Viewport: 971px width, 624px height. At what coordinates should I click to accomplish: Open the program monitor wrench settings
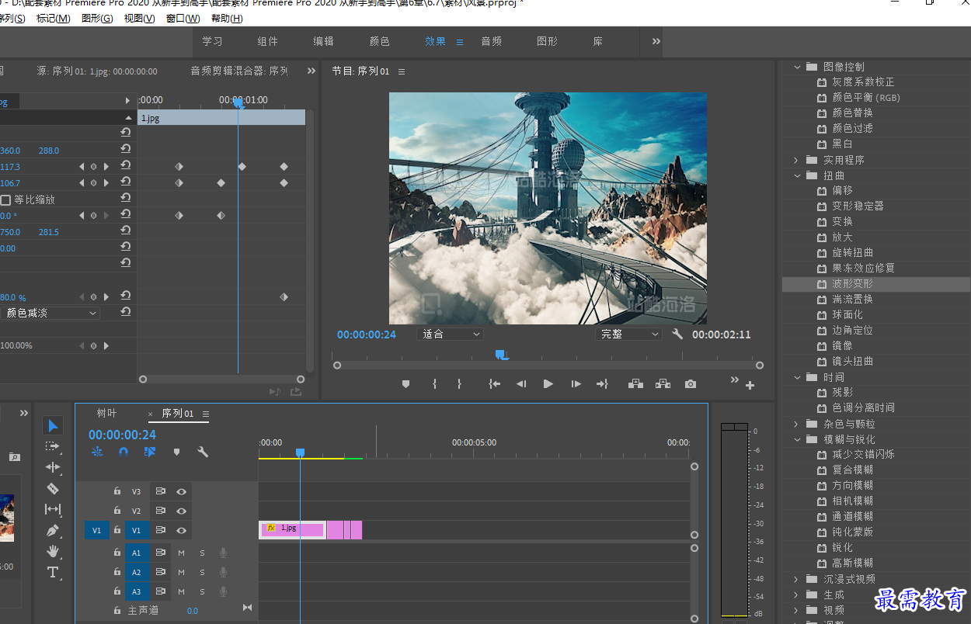(x=677, y=335)
